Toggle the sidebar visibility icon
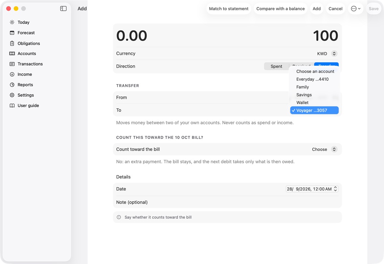 [x=63, y=8]
